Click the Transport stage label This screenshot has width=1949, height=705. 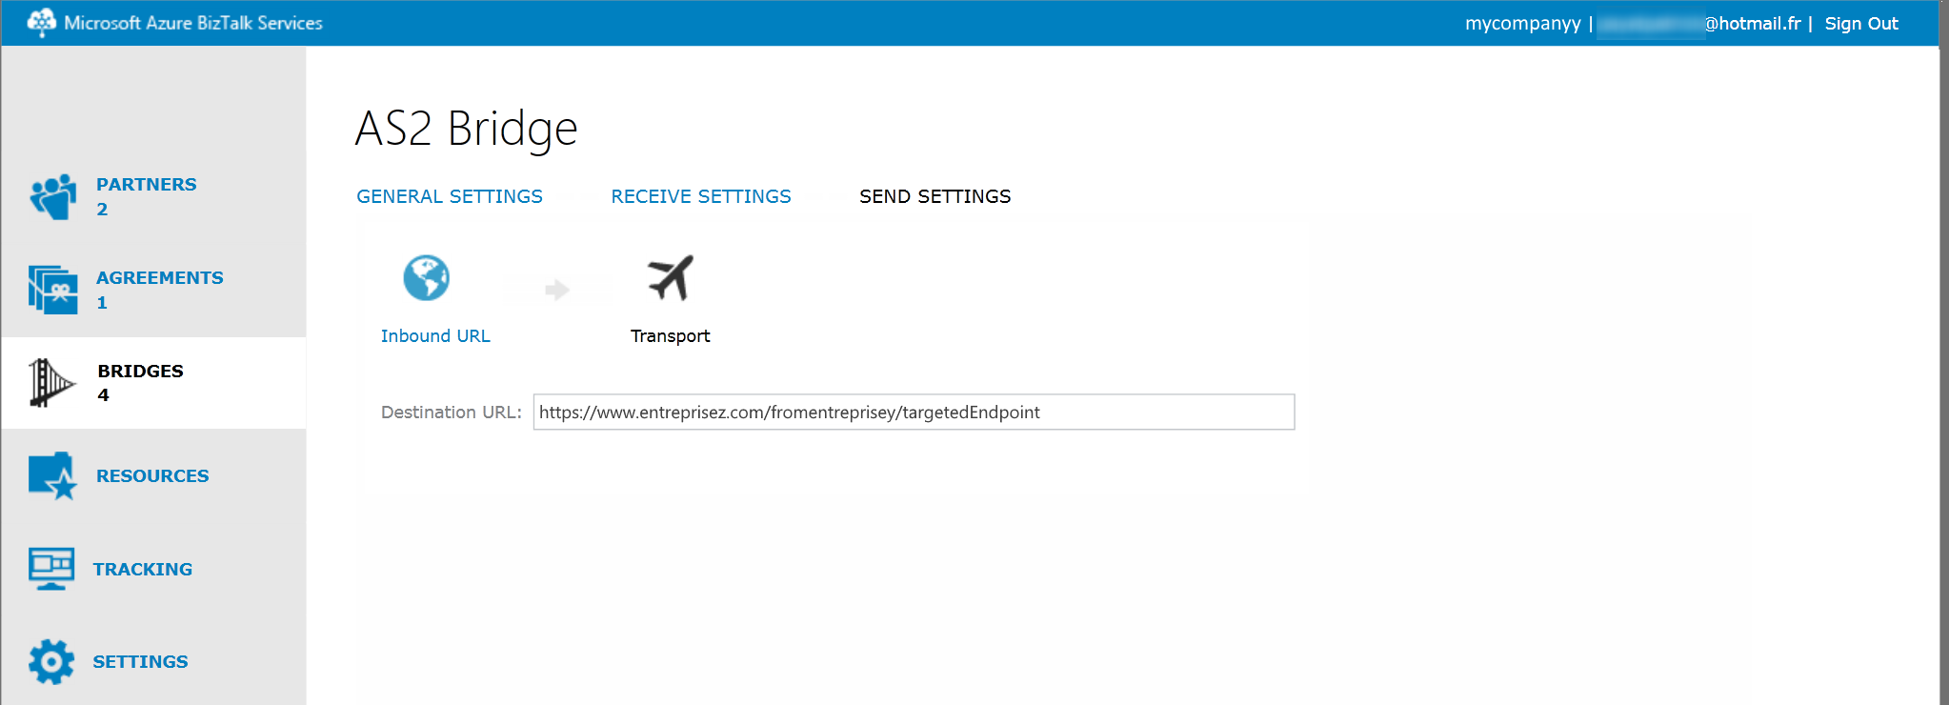tap(671, 335)
